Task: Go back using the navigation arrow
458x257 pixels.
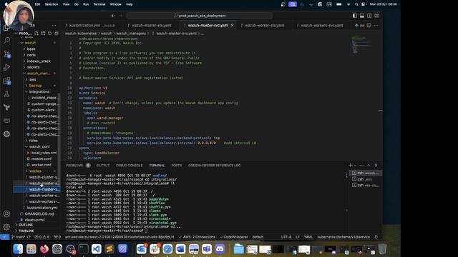Action: (113, 16)
